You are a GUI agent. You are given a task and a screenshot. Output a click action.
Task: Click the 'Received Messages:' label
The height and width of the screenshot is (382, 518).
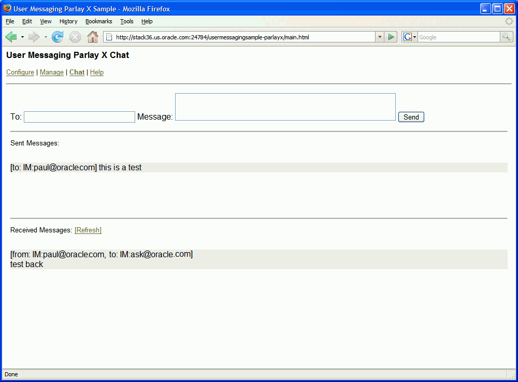tap(41, 230)
